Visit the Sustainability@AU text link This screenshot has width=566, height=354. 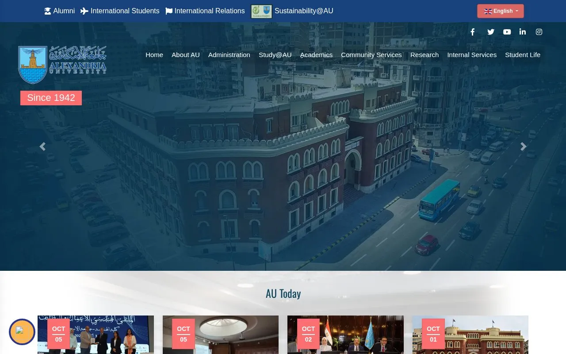[304, 11]
